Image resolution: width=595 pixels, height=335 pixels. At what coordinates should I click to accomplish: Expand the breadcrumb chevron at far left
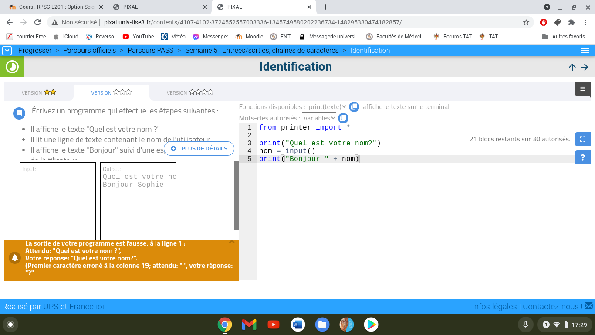[7, 51]
